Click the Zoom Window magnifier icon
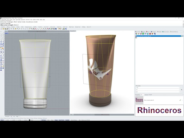The width and height of the screenshot is (184, 138). [x=26, y=29]
